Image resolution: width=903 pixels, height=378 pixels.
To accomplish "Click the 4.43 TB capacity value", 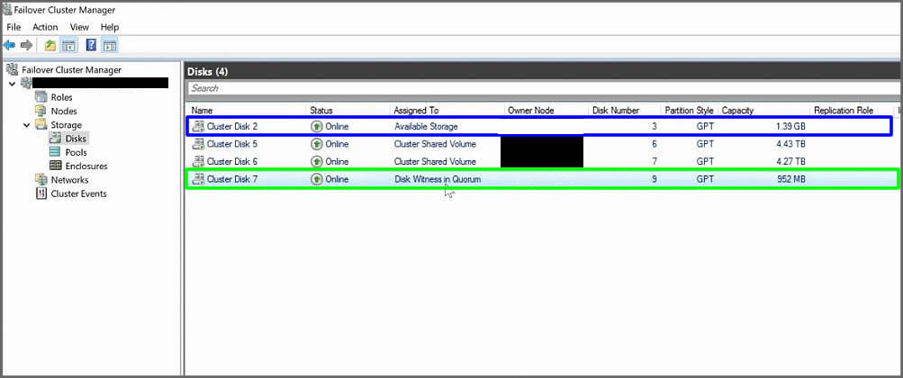I will pos(790,144).
